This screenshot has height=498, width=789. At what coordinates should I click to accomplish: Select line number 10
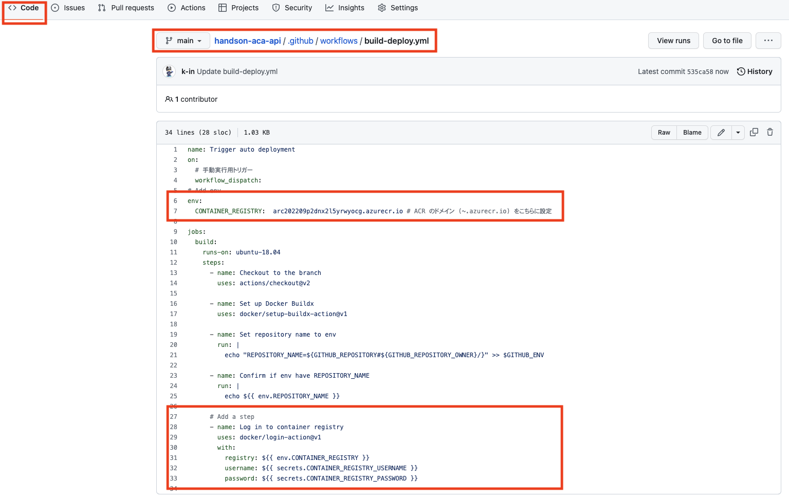[x=174, y=242]
